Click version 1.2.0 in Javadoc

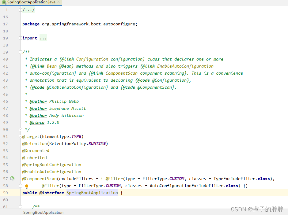coord(53,122)
